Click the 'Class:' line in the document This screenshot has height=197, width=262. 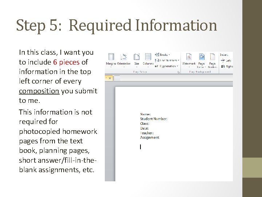tap(144, 123)
